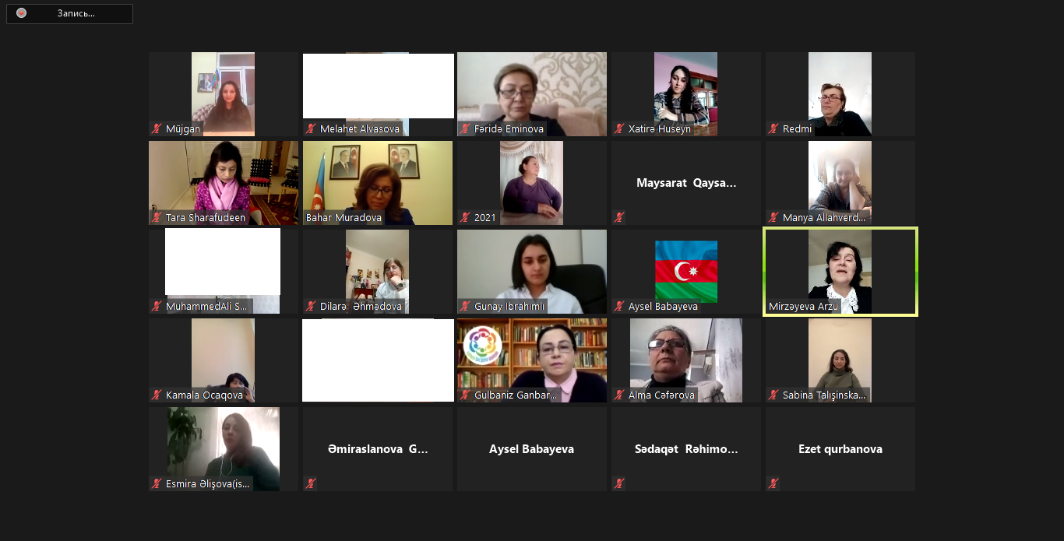Select Sabina Talışinska's video tile

click(x=840, y=360)
